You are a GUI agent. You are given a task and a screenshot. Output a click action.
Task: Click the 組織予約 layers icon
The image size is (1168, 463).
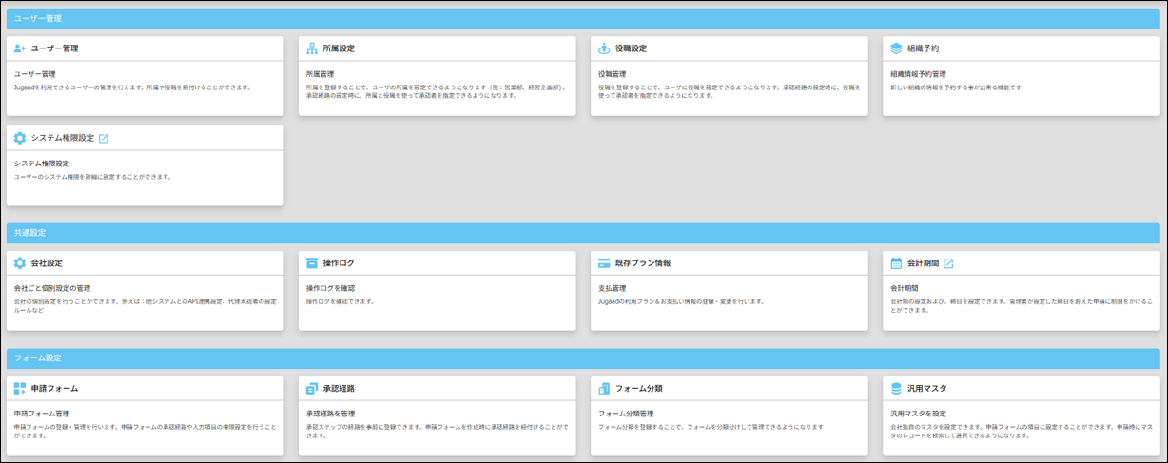[x=896, y=48]
